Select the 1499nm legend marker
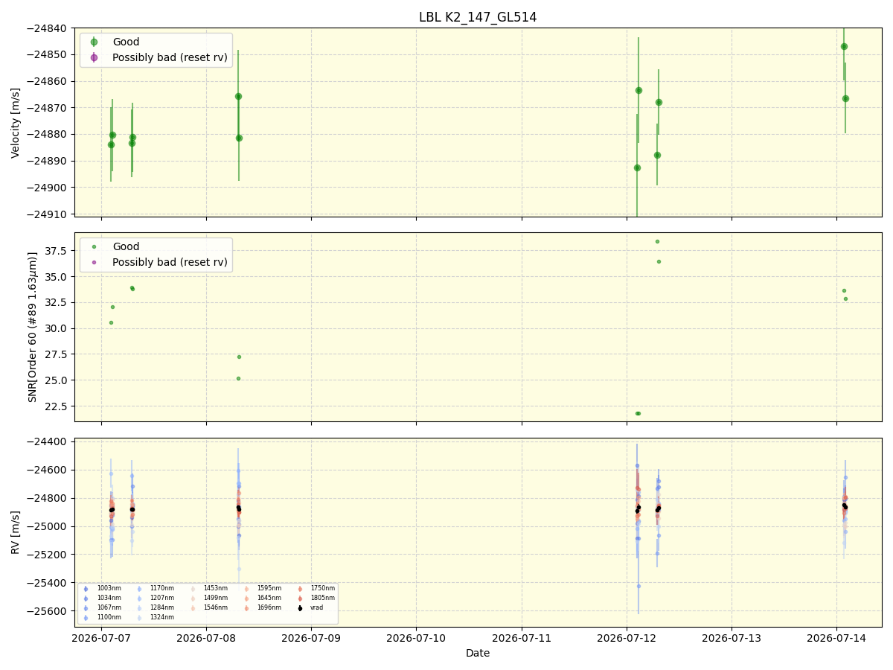The width and height of the screenshot is (893, 670). [x=193, y=599]
